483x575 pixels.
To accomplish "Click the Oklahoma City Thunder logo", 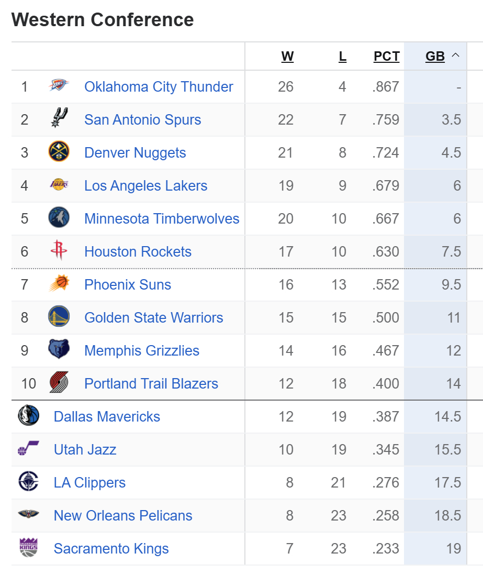I will click(x=59, y=85).
